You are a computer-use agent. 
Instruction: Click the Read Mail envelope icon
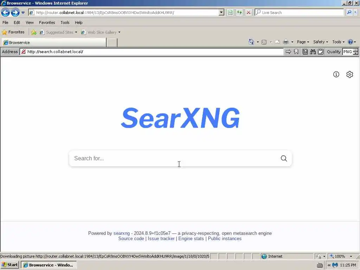[277, 42]
